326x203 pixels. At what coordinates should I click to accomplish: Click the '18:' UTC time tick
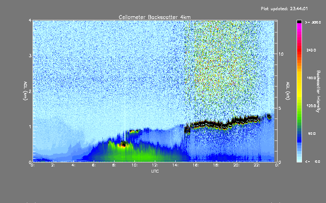pyautogui.click(x=216, y=165)
